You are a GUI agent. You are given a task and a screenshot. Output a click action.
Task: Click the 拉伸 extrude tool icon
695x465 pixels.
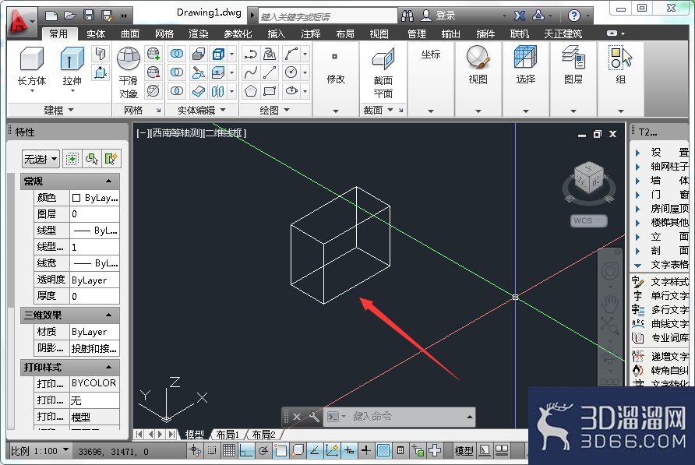pyautogui.click(x=72, y=59)
